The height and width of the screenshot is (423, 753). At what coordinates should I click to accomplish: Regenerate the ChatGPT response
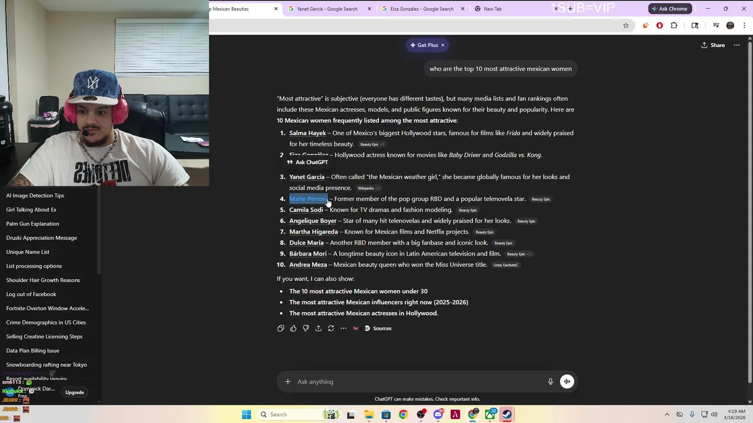click(331, 328)
